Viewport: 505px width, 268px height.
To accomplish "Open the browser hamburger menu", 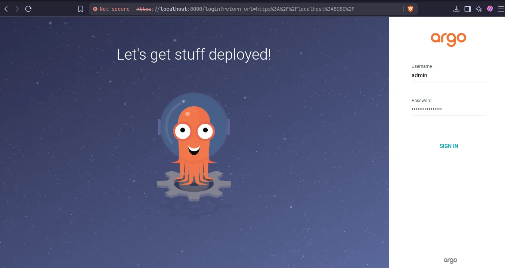I will pos(501,9).
